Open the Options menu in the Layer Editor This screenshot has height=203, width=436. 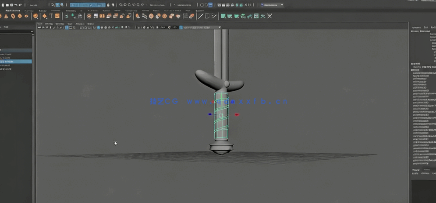(425, 173)
